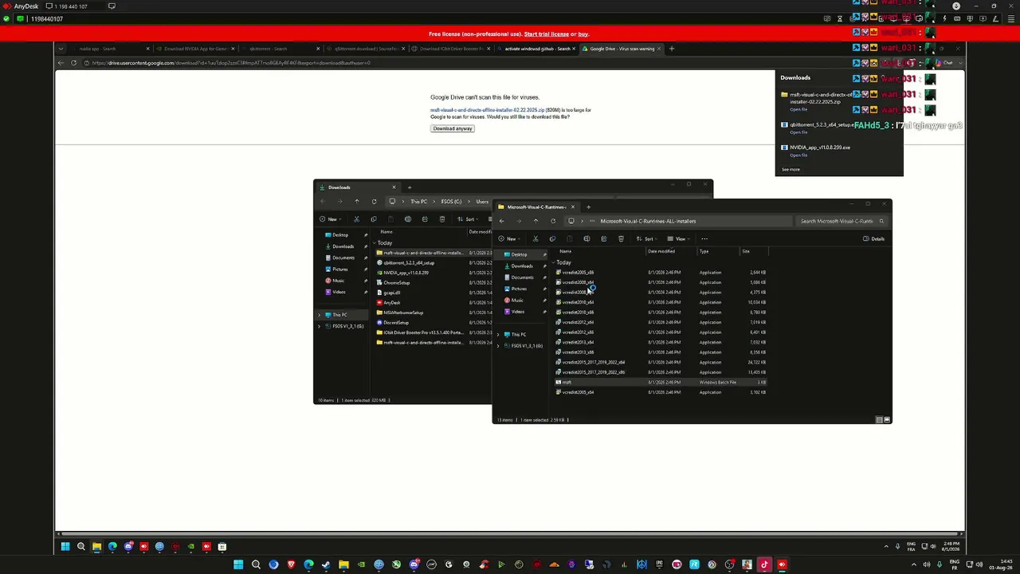Click This PC breadcrumb in Downloads Explorer window

(x=418, y=202)
